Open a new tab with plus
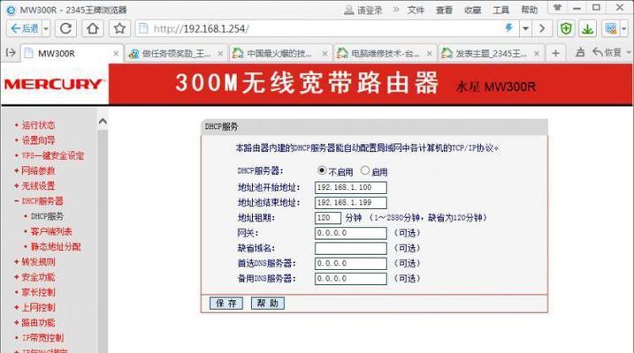Screen dimensions: 634x353 (555, 53)
